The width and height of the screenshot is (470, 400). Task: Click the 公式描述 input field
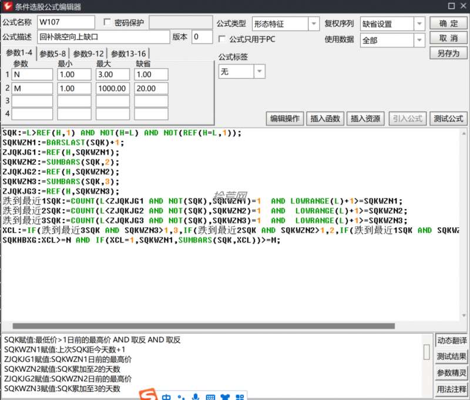pos(103,37)
